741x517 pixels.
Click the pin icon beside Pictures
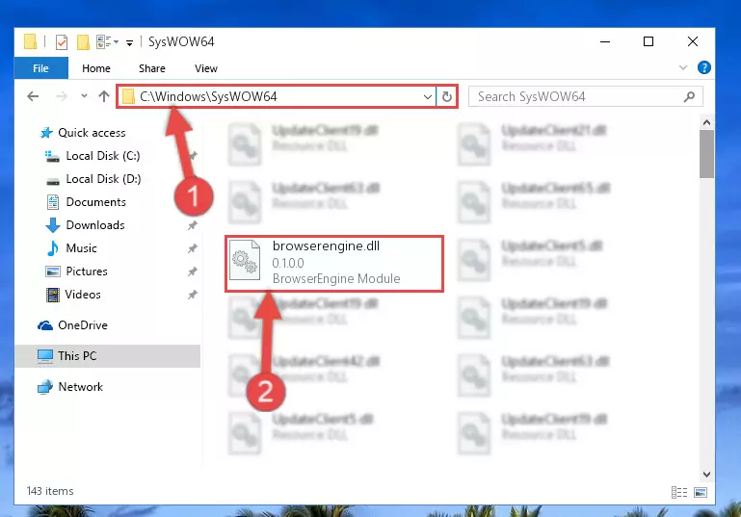pyautogui.click(x=193, y=271)
